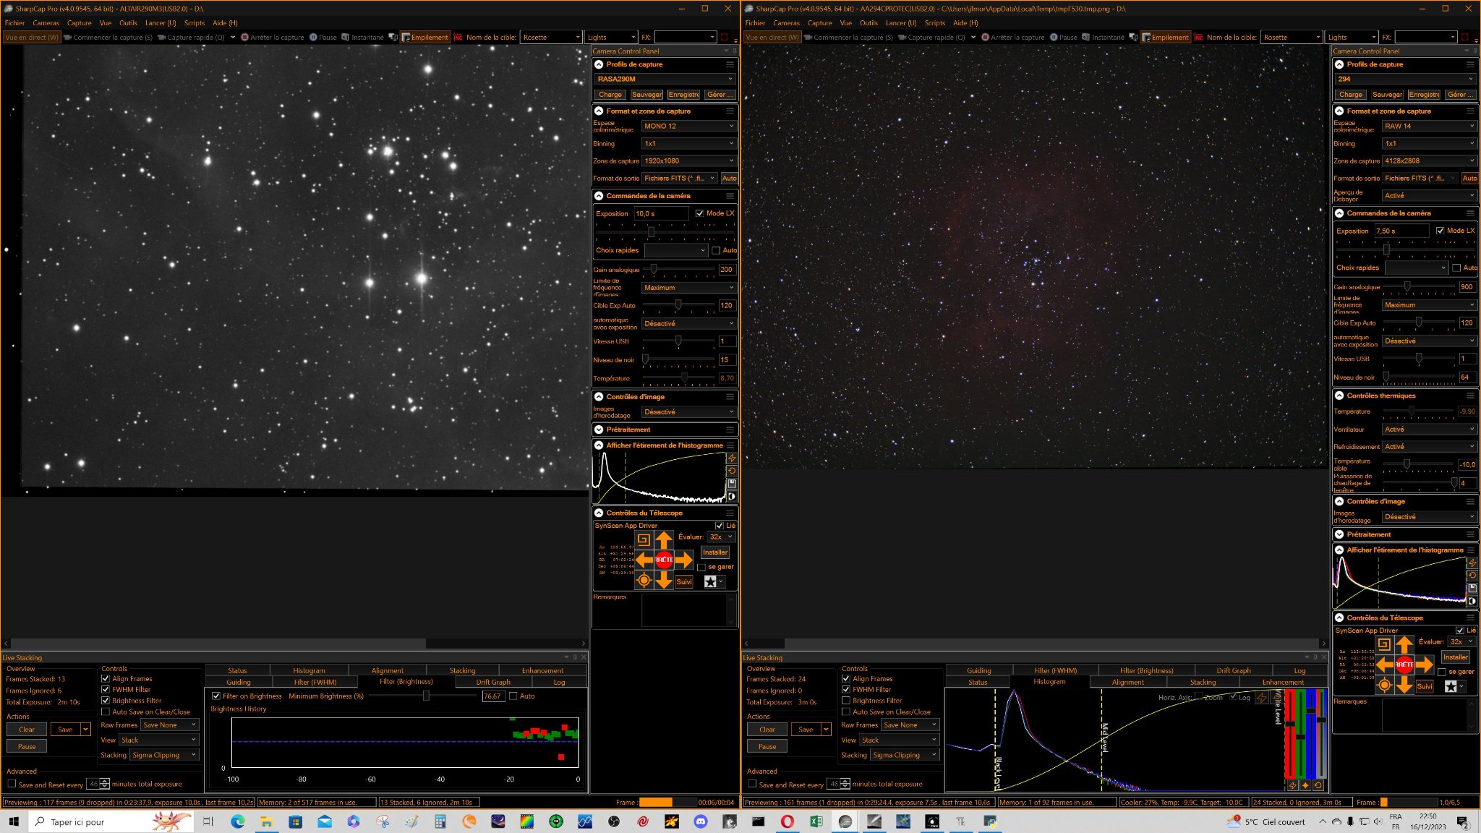The width and height of the screenshot is (1481, 833).
Task: Click 'Charge' profile button in left window
Action: tap(610, 95)
